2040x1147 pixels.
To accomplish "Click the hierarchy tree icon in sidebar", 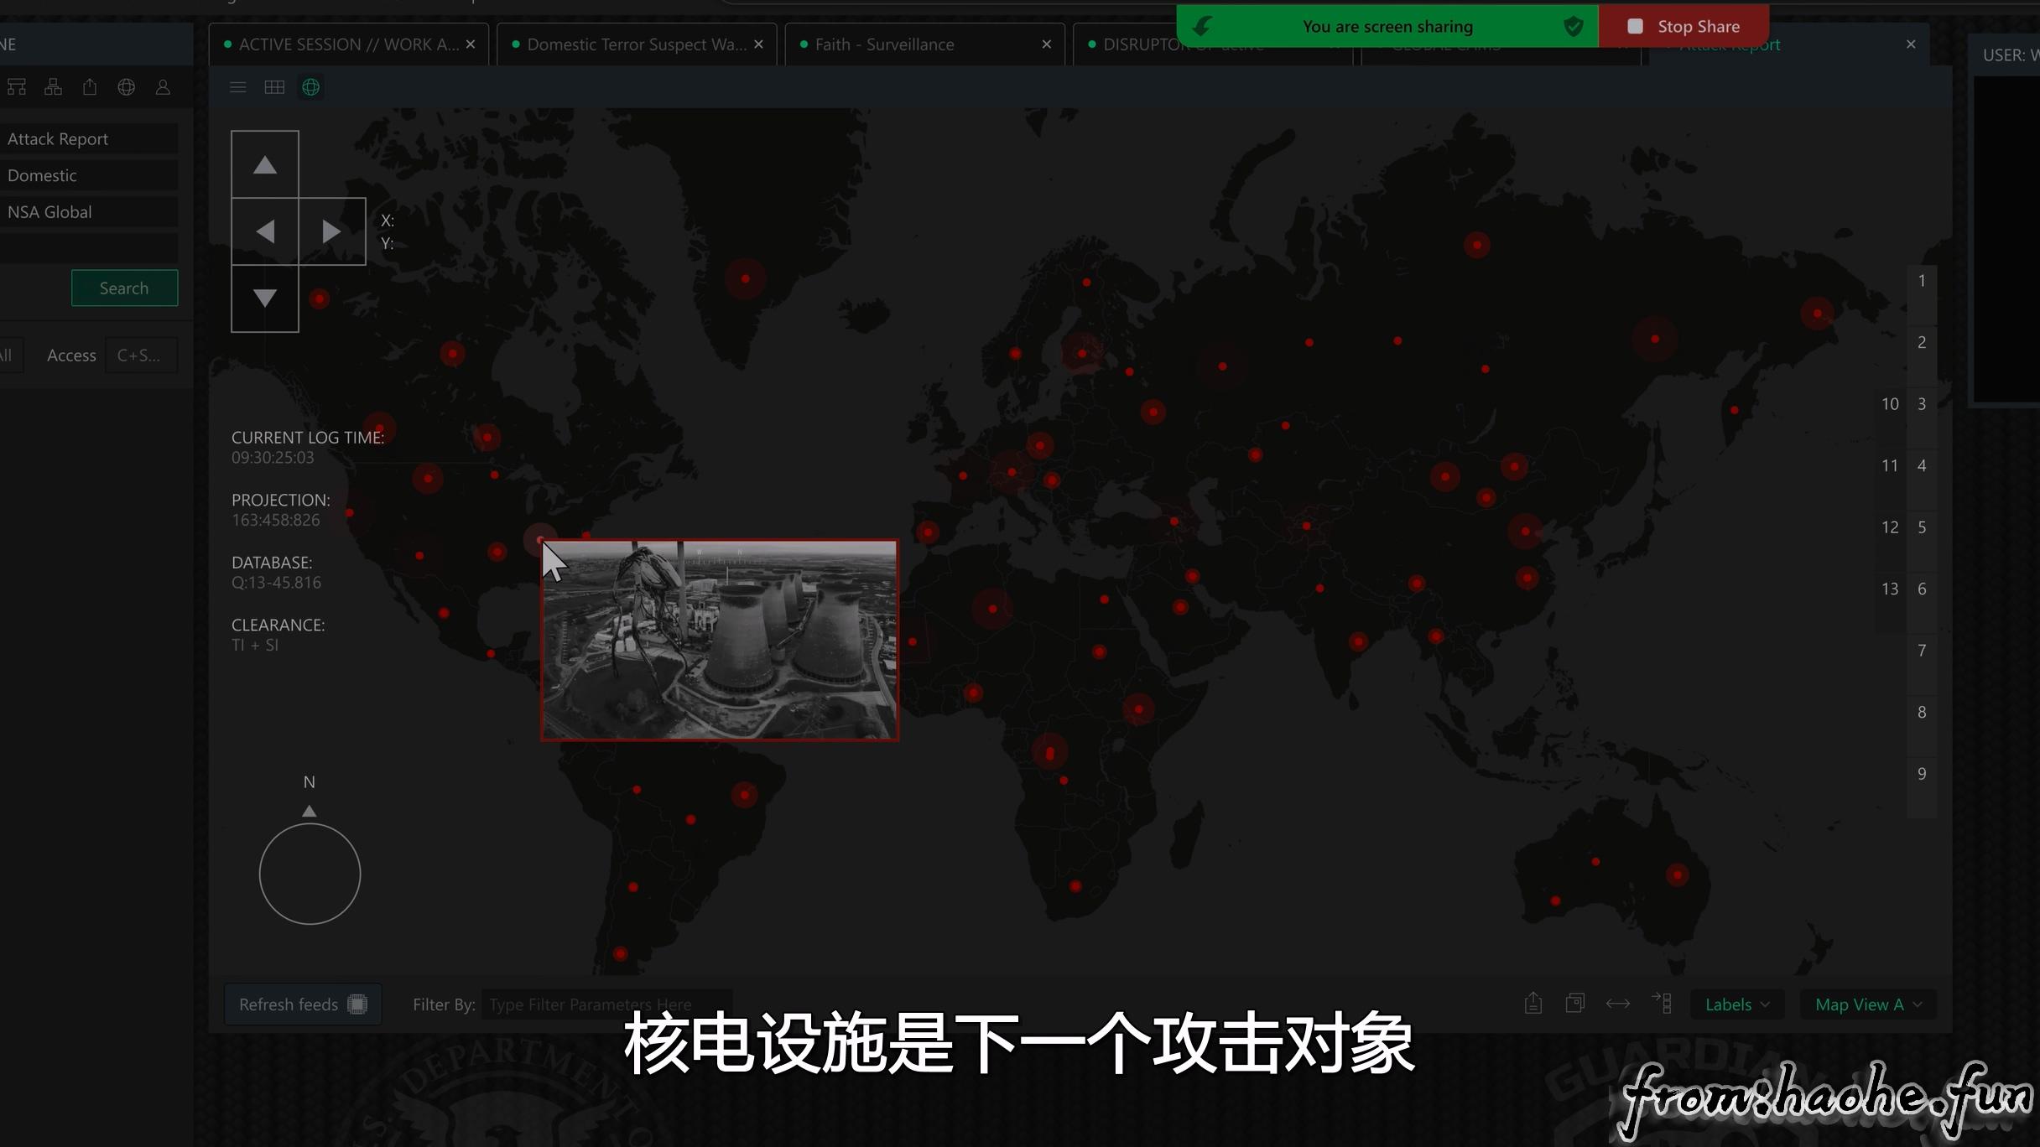I will [x=53, y=87].
